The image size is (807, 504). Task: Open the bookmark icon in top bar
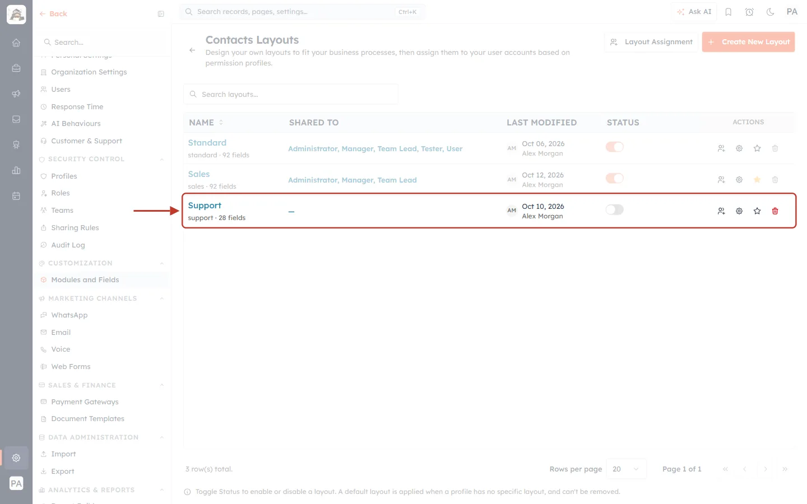click(729, 12)
